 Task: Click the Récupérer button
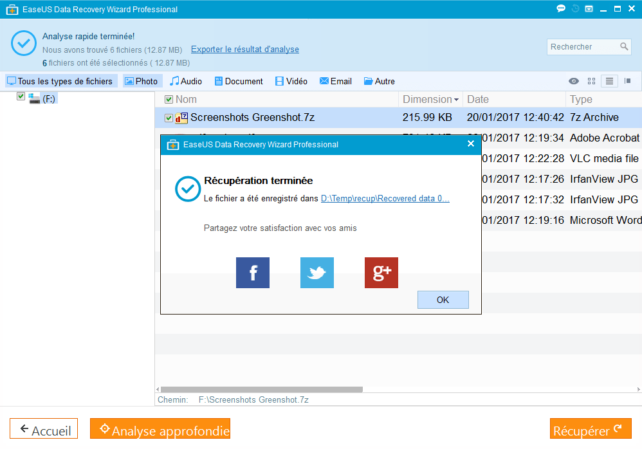click(591, 428)
